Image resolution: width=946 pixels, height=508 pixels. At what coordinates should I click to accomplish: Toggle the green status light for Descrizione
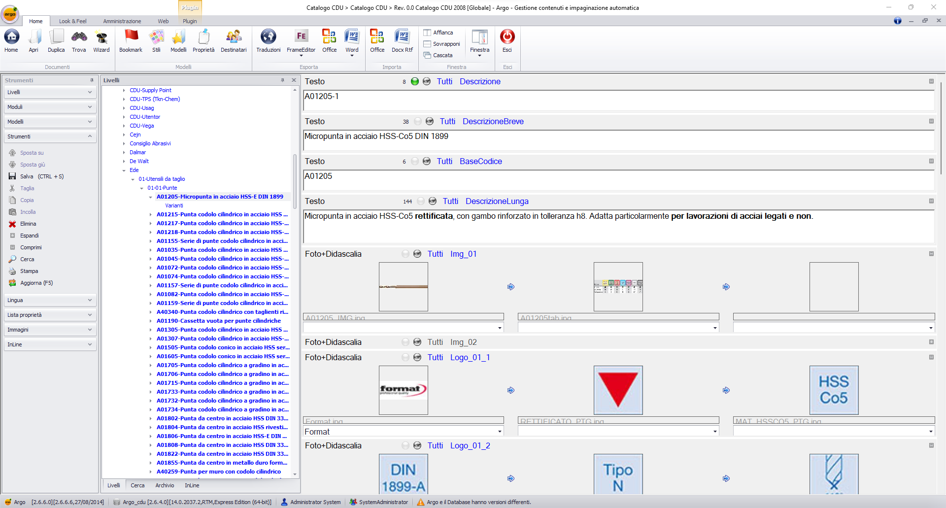[415, 81]
